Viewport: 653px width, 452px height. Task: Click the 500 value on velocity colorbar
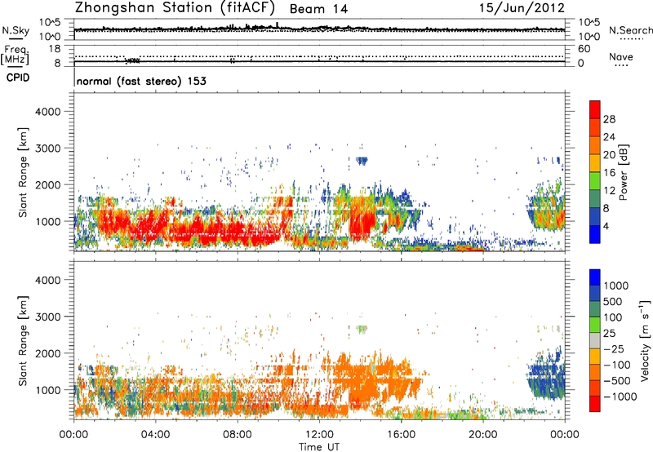click(615, 302)
